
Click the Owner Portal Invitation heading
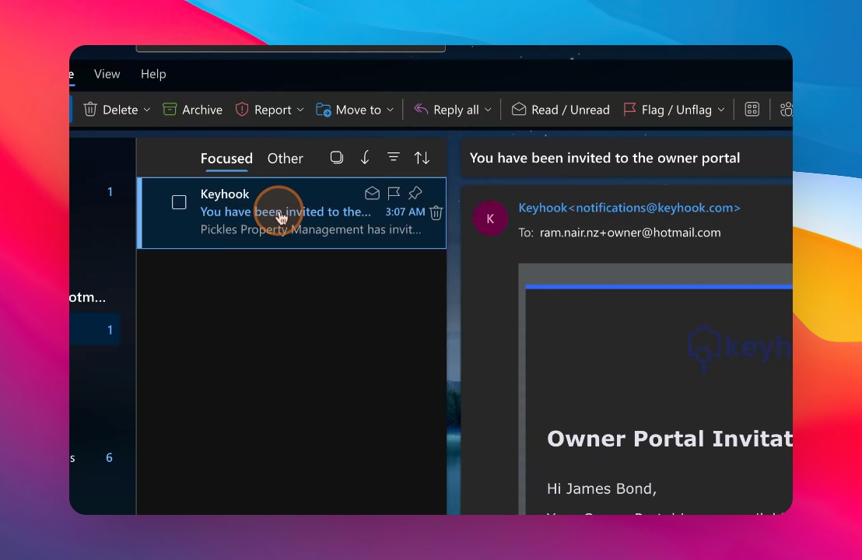[x=670, y=439]
